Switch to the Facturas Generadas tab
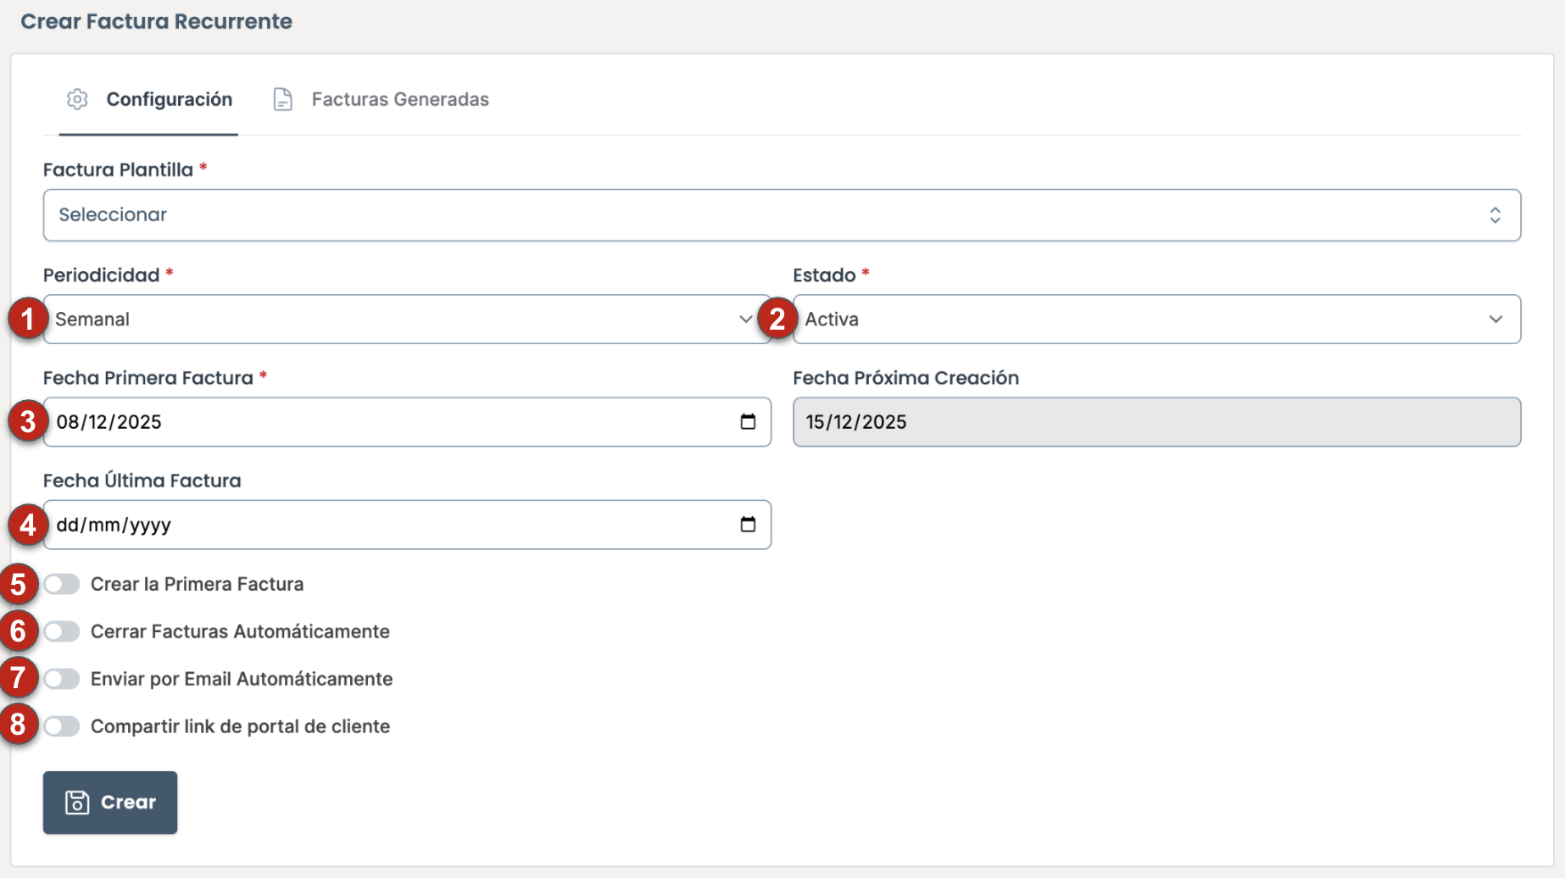 point(399,99)
